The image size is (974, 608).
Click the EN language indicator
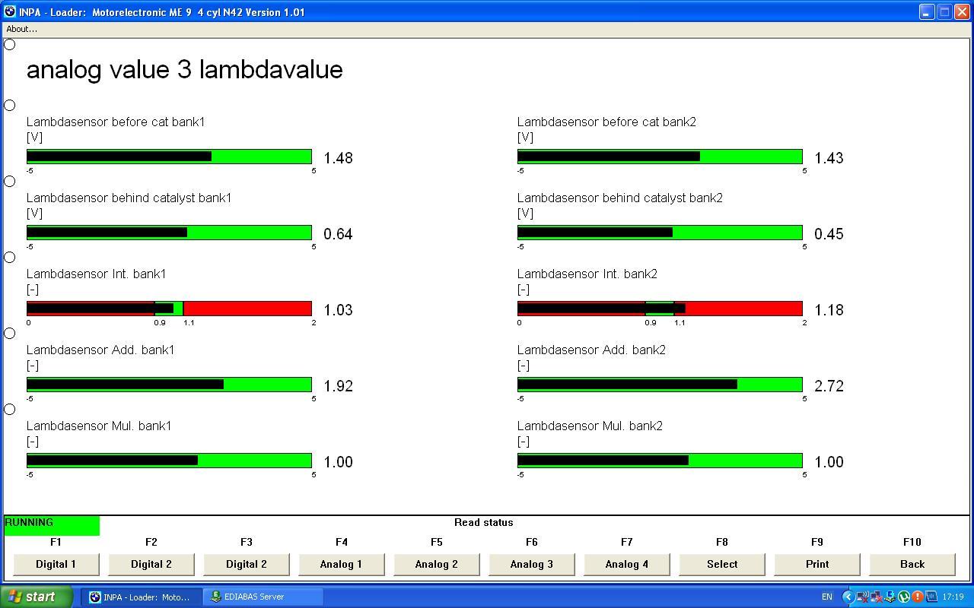pos(827,597)
